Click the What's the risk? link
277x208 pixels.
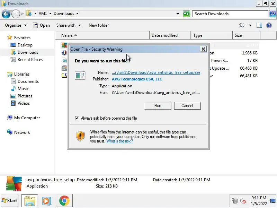(x=119, y=141)
